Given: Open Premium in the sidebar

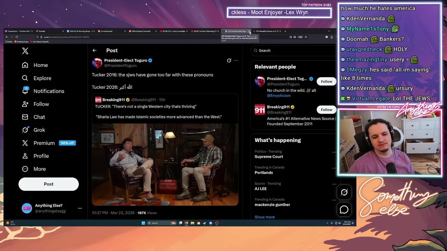Looking at the screenshot, I should [x=38, y=143].
